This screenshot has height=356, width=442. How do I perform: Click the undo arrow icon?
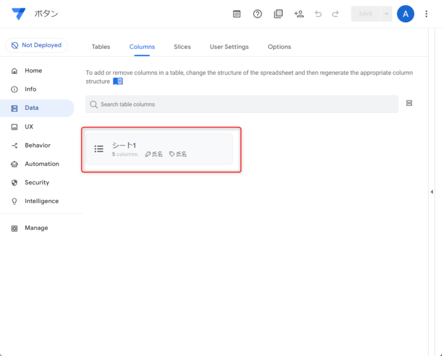[318, 14]
